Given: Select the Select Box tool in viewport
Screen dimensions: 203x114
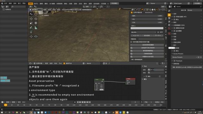Looking at the screenshot, I should [31, 14].
